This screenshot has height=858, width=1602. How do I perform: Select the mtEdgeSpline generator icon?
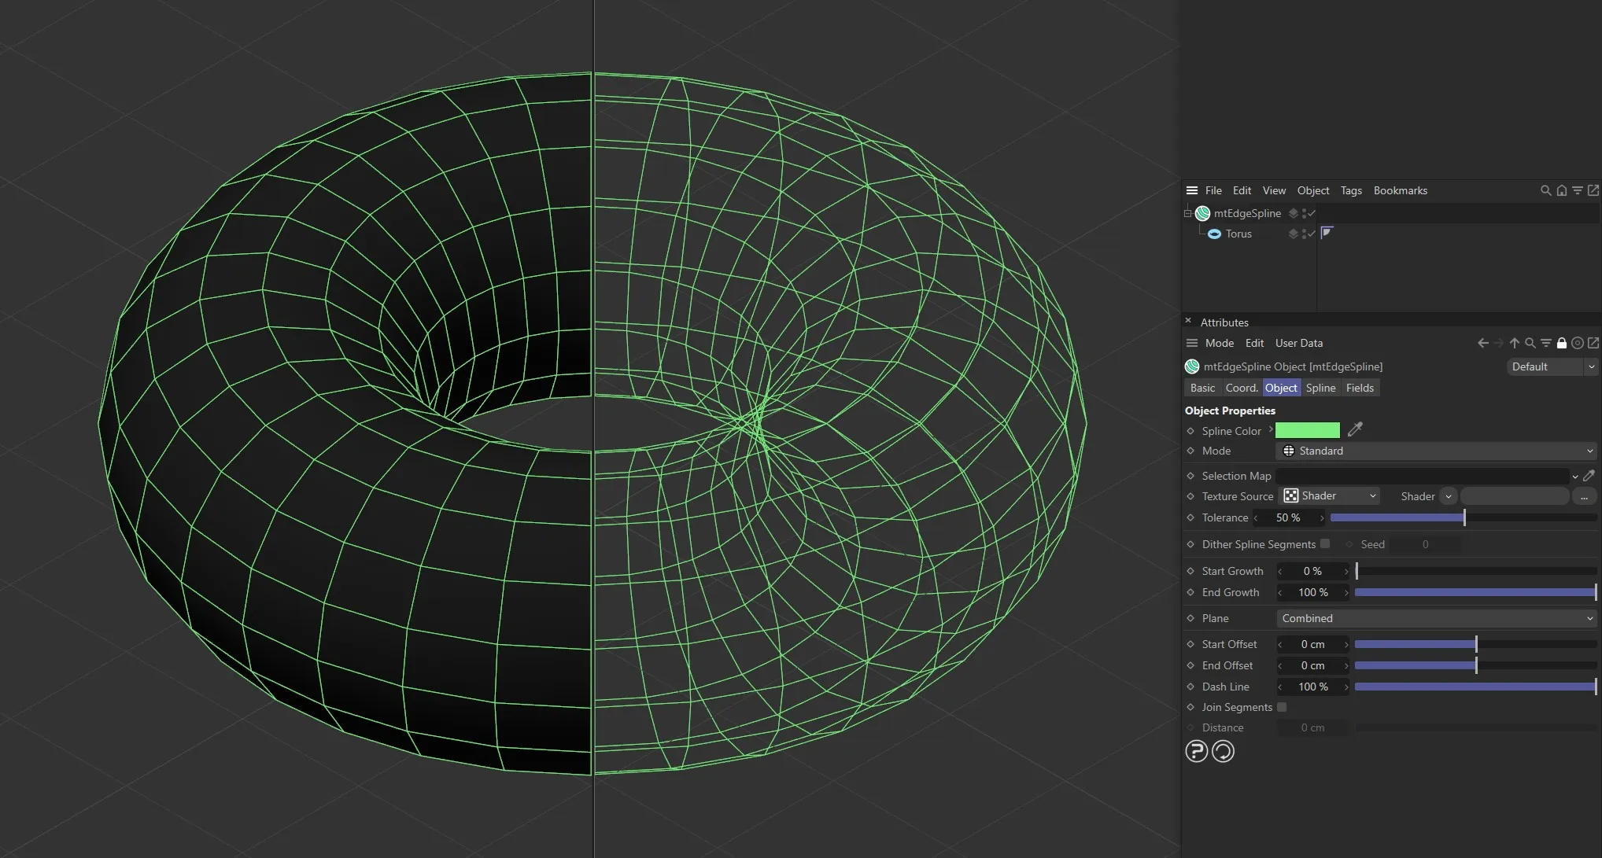(1202, 213)
